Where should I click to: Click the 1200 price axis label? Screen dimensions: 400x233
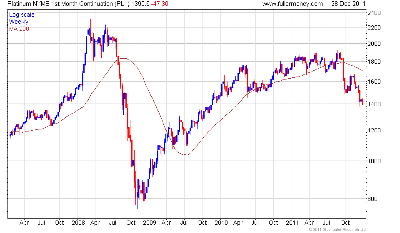point(374,130)
